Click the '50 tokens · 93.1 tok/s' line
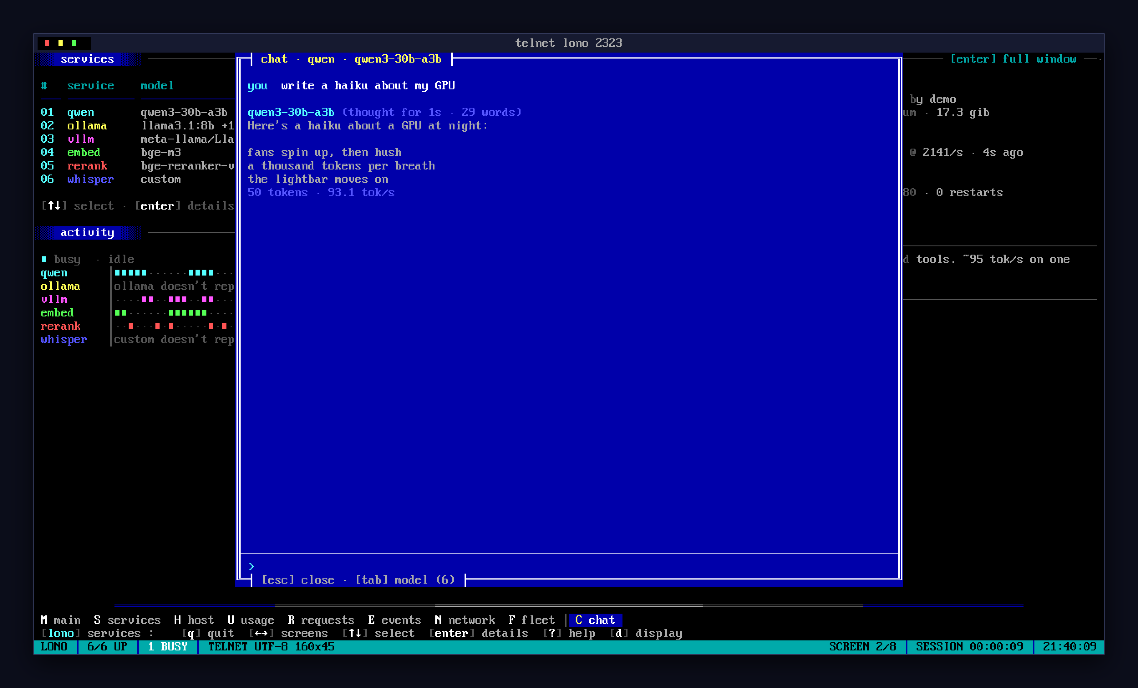 321,192
